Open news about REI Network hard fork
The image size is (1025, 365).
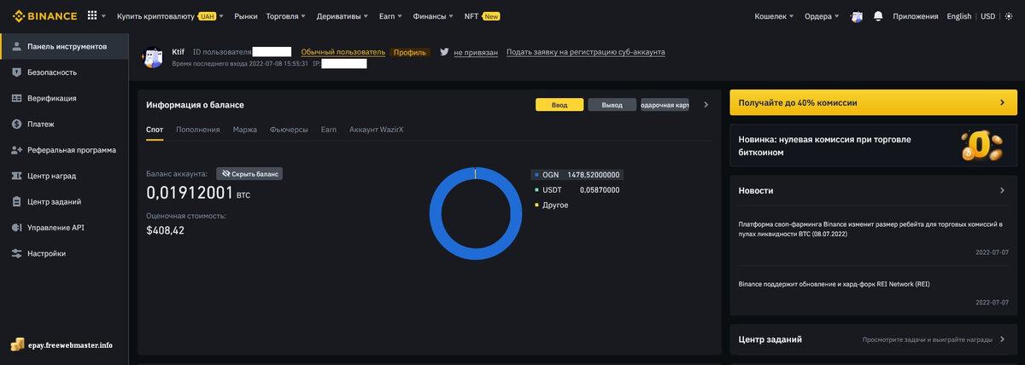[834, 283]
